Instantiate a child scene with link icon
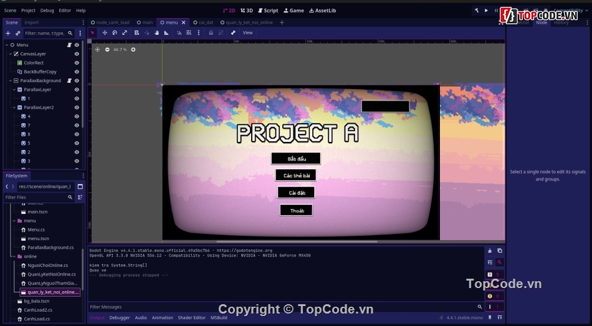The width and height of the screenshot is (592, 326). [17, 33]
